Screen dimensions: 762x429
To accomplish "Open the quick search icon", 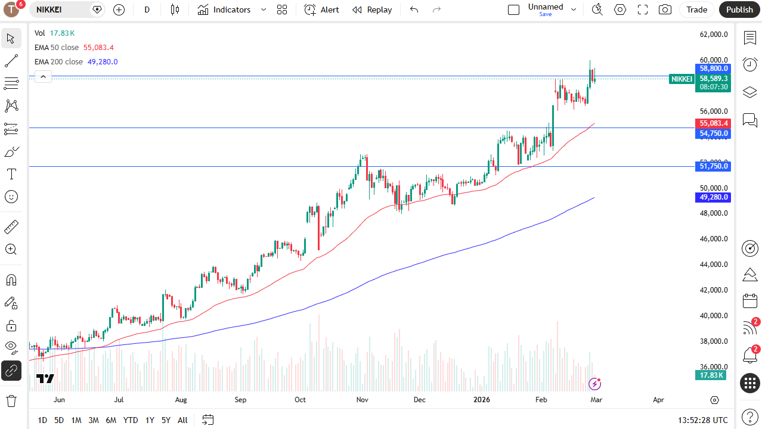I will point(597,10).
